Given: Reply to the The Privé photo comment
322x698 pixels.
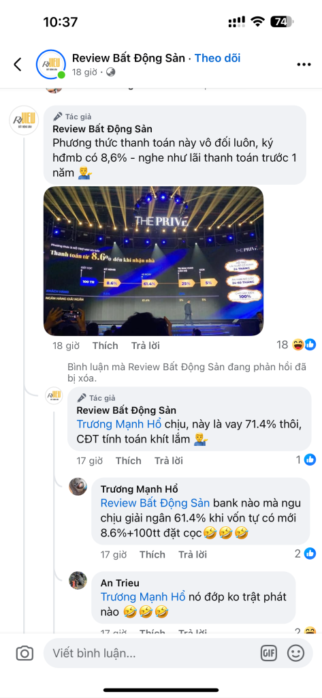Looking at the screenshot, I should pos(146,346).
